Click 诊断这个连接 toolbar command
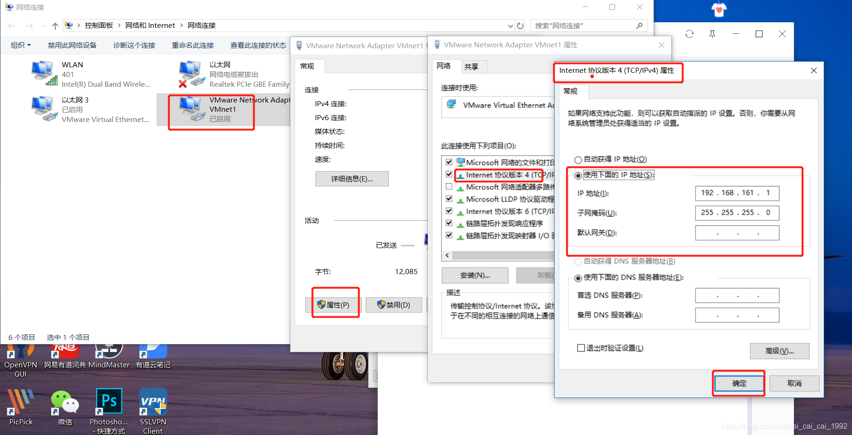 click(x=134, y=45)
